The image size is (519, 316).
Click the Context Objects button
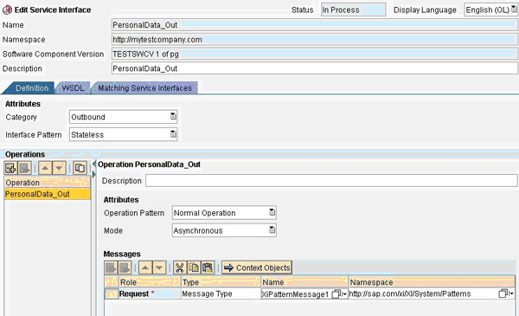[257, 268]
